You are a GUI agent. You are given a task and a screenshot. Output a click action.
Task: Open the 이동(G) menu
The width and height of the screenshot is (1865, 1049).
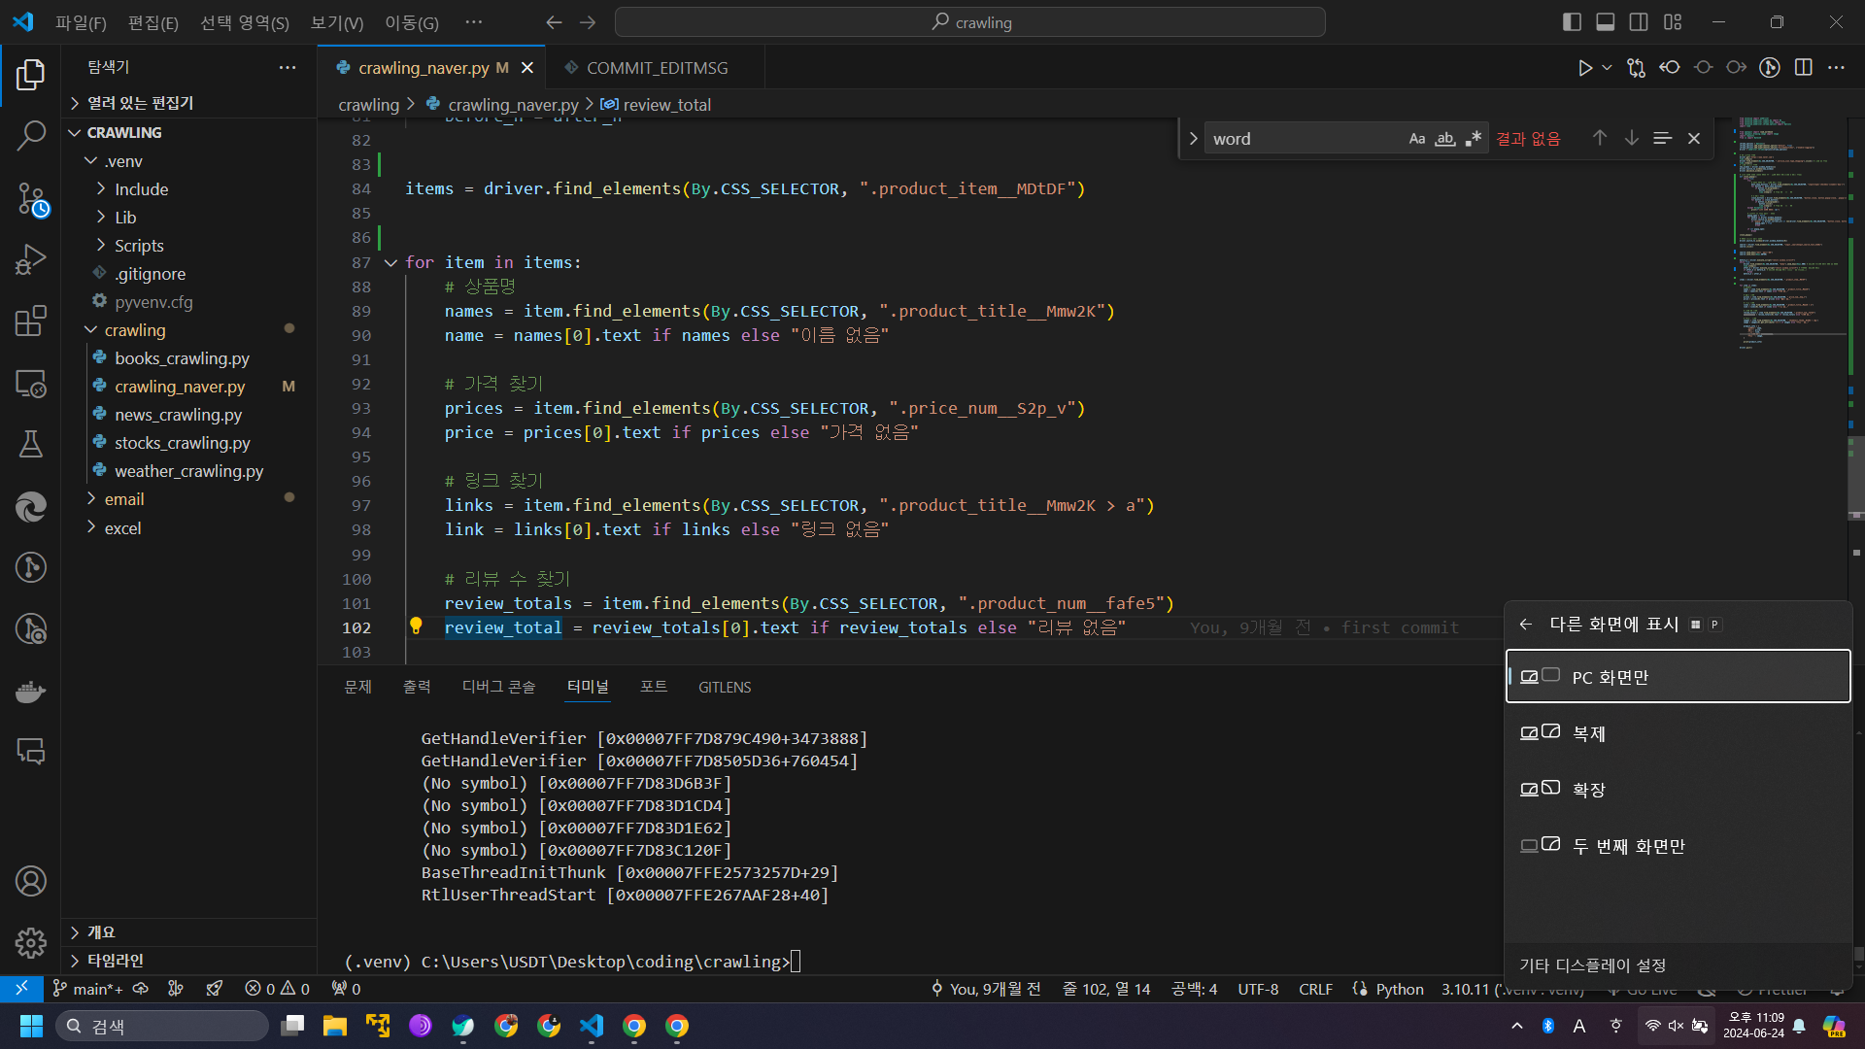click(x=412, y=22)
